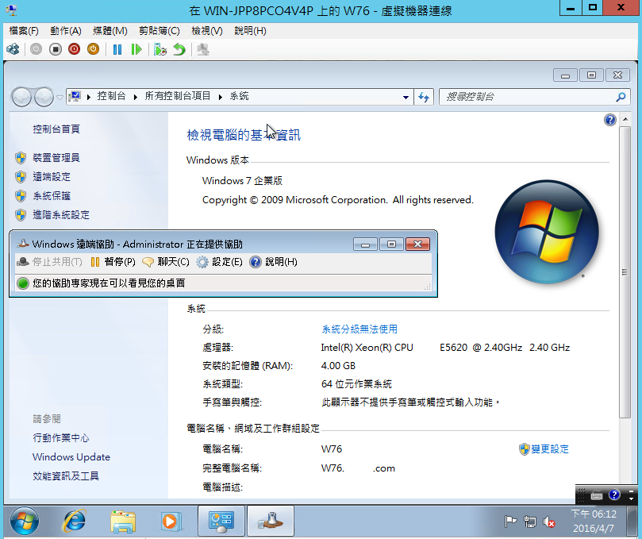642x539 pixels.
Task: Open Windows Update link in sidebar
Action: (71, 457)
